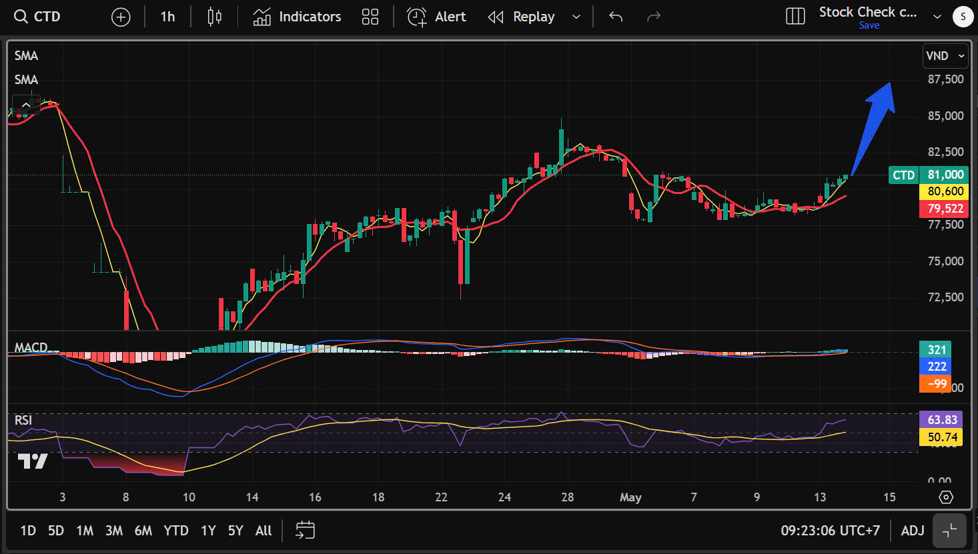
Task: Click the orange signal value -99
Action: click(x=936, y=383)
